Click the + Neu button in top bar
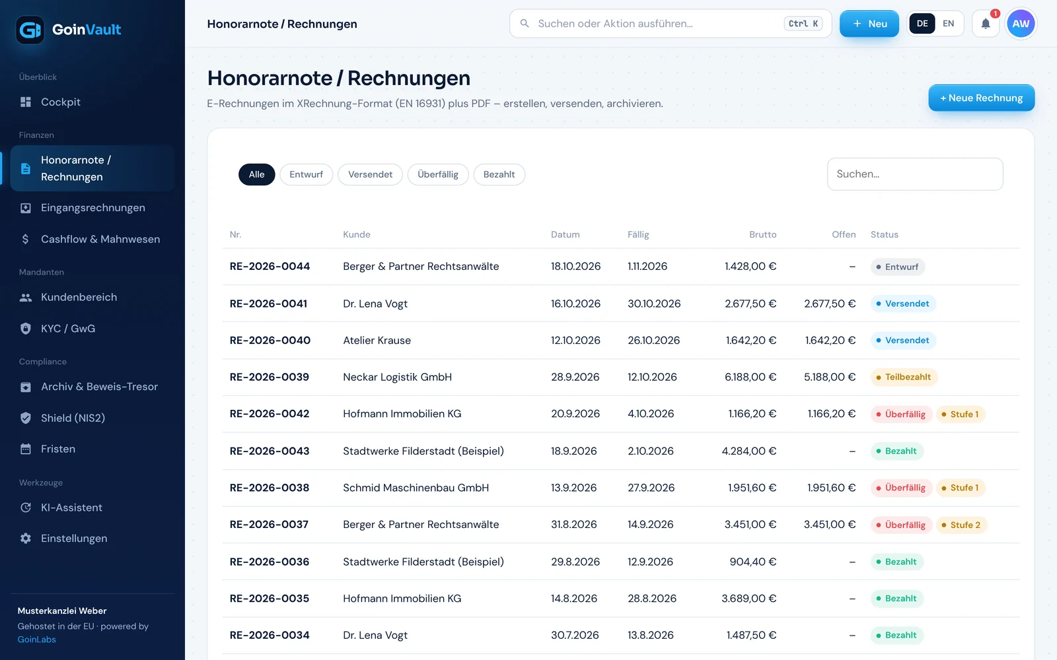The width and height of the screenshot is (1057, 660). click(869, 24)
